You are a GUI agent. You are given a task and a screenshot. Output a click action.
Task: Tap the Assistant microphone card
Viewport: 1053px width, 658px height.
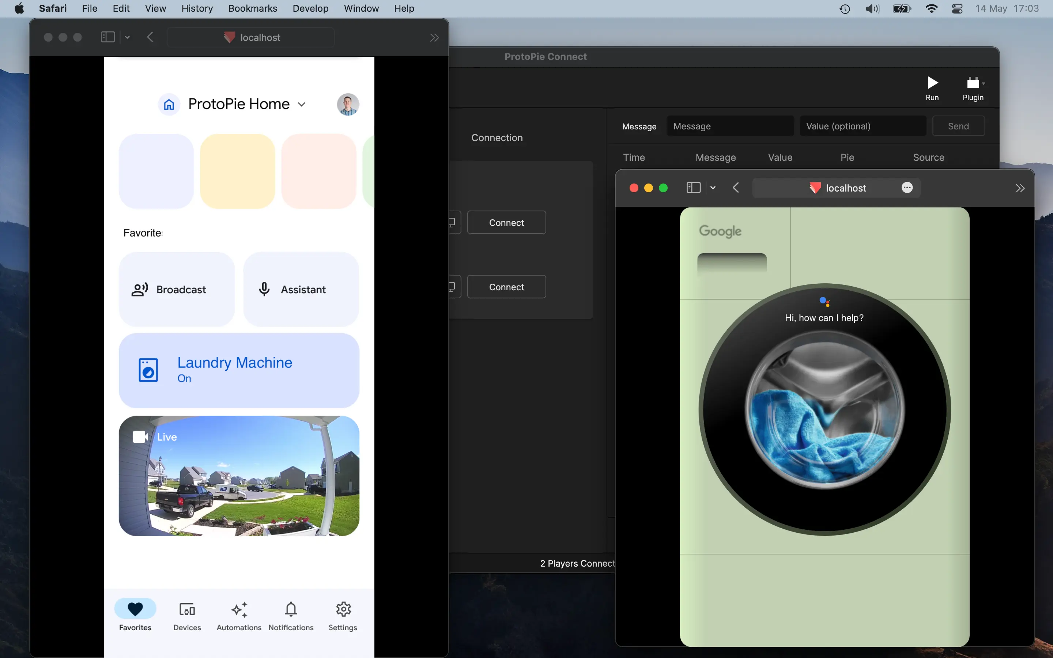(301, 290)
